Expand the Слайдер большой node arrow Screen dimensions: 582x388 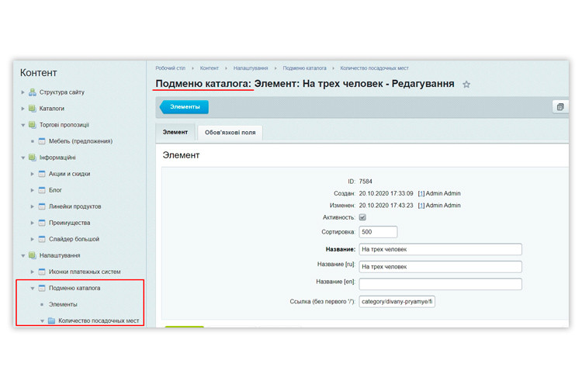(33, 239)
